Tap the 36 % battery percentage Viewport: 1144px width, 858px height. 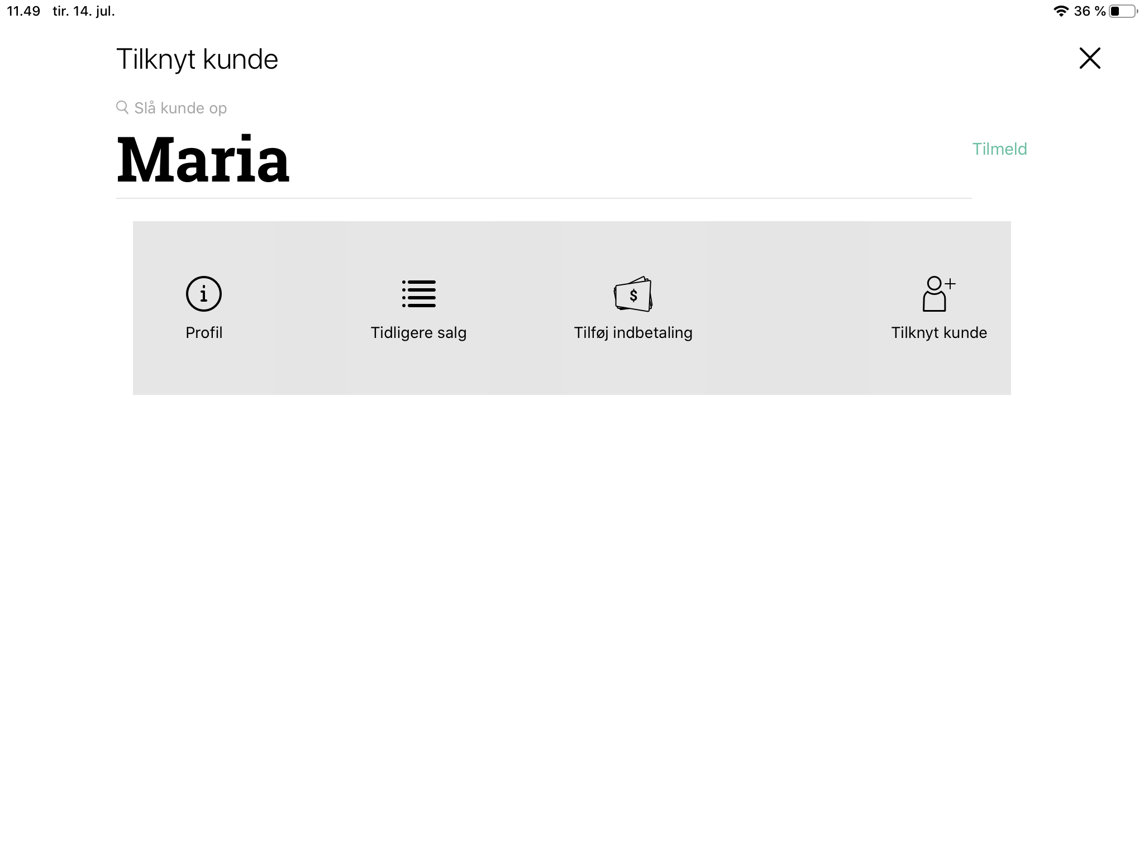click(x=1090, y=11)
